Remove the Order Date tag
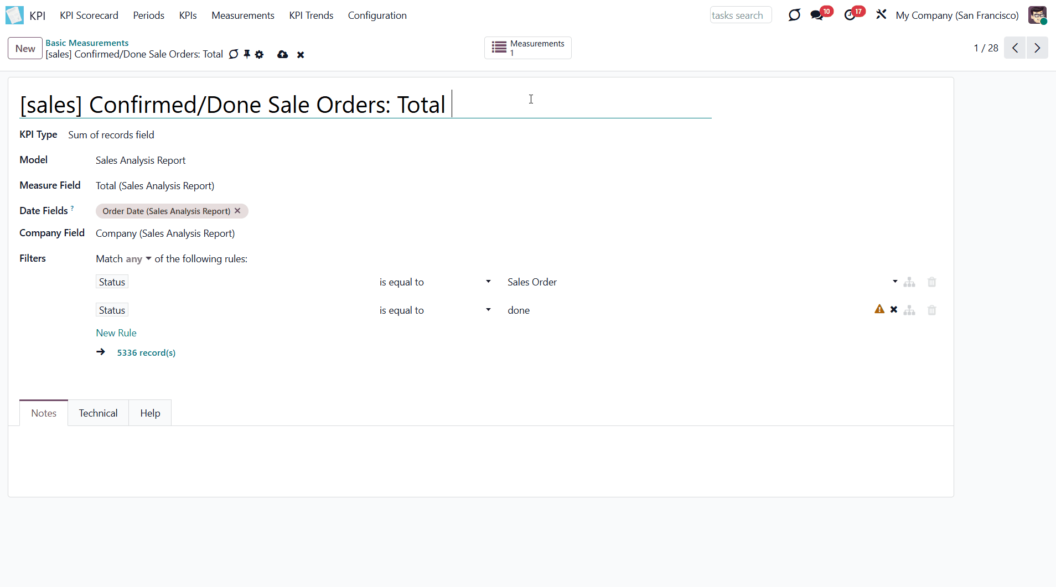The height and width of the screenshot is (587, 1056). (x=237, y=211)
